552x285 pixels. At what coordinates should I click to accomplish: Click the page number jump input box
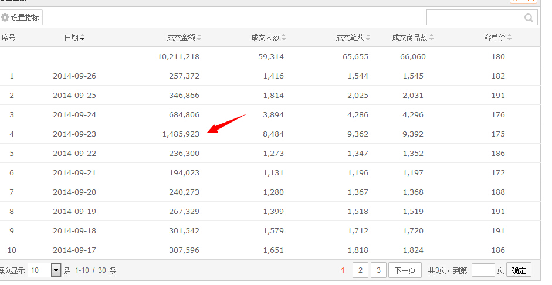click(x=483, y=270)
